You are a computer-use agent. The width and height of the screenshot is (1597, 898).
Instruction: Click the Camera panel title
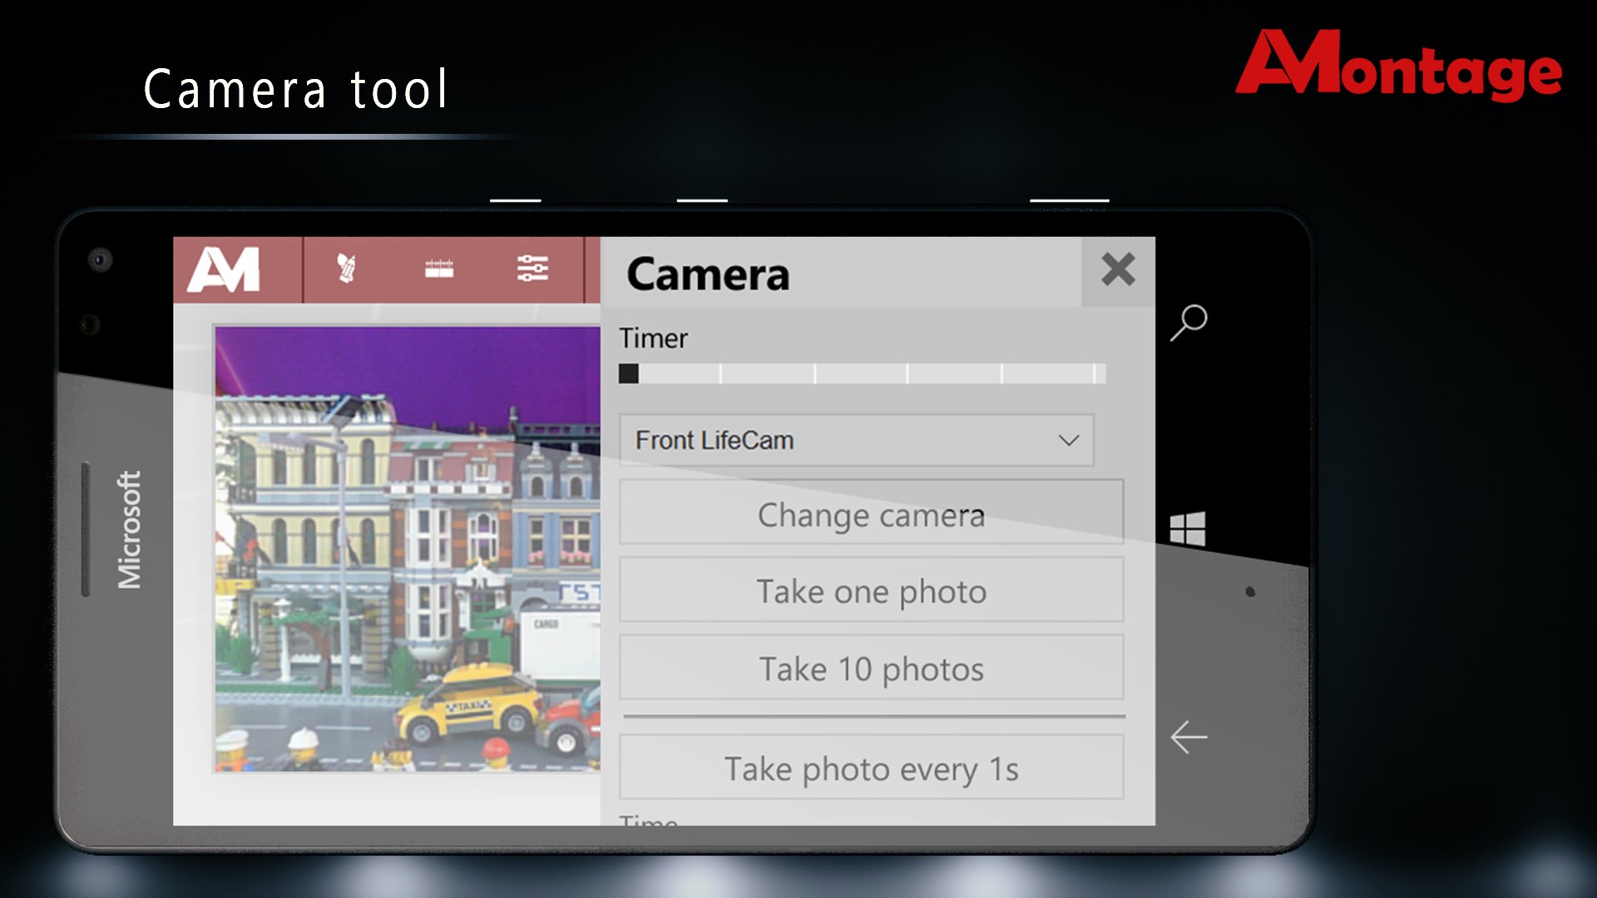[708, 274]
